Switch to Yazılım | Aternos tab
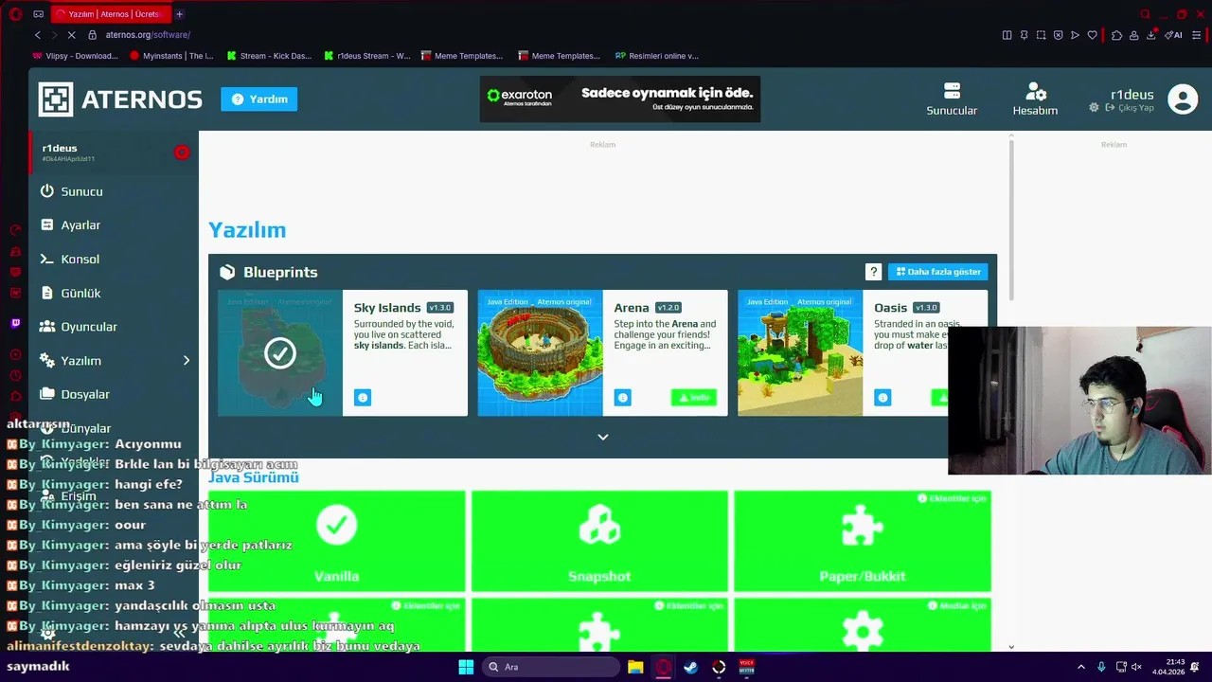The width and height of the screenshot is (1212, 682). click(x=109, y=14)
